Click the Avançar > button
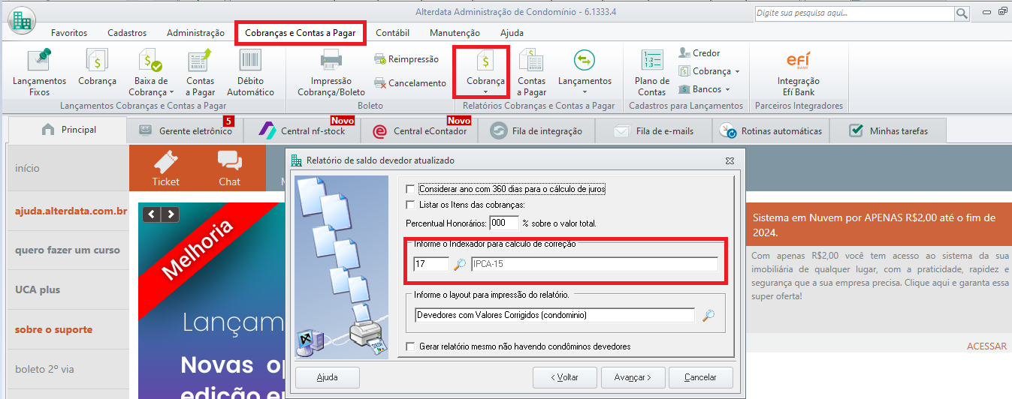The image size is (1012, 399). tap(632, 377)
